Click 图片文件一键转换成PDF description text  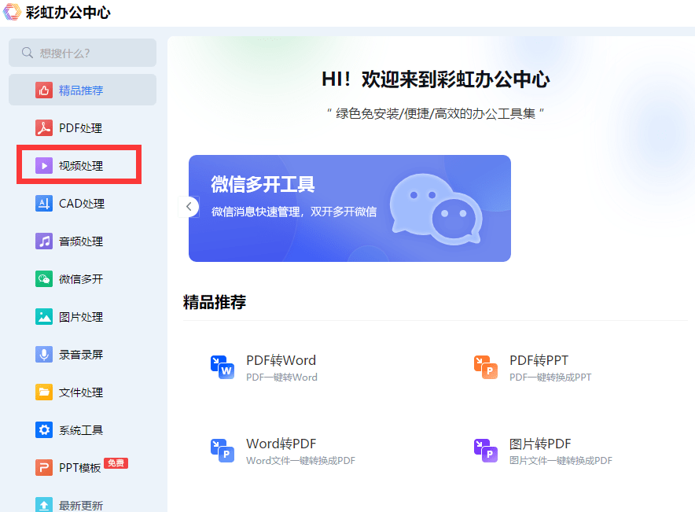click(x=561, y=461)
